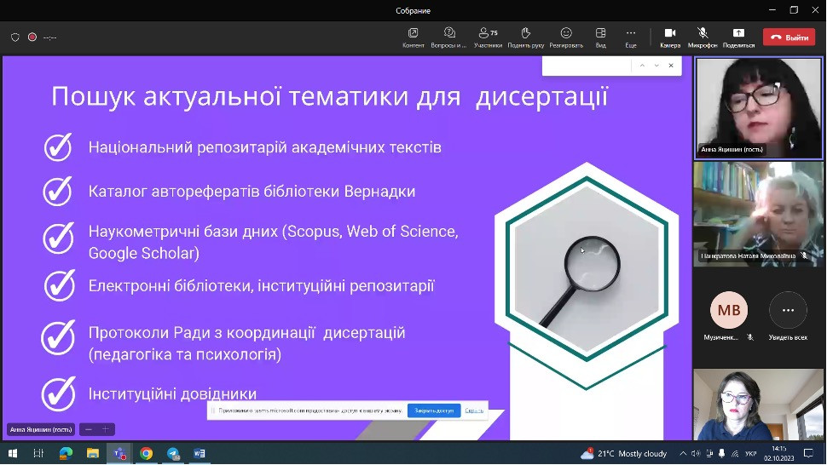Toggle the Camera on or off

tap(670, 38)
